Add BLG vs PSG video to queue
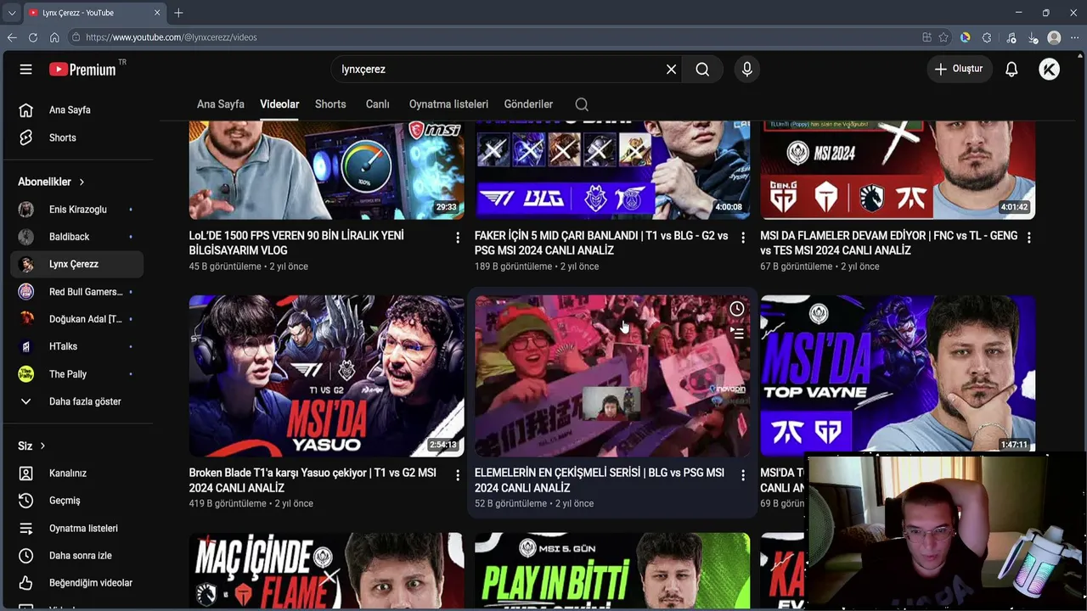This screenshot has width=1087, height=611. tap(737, 334)
